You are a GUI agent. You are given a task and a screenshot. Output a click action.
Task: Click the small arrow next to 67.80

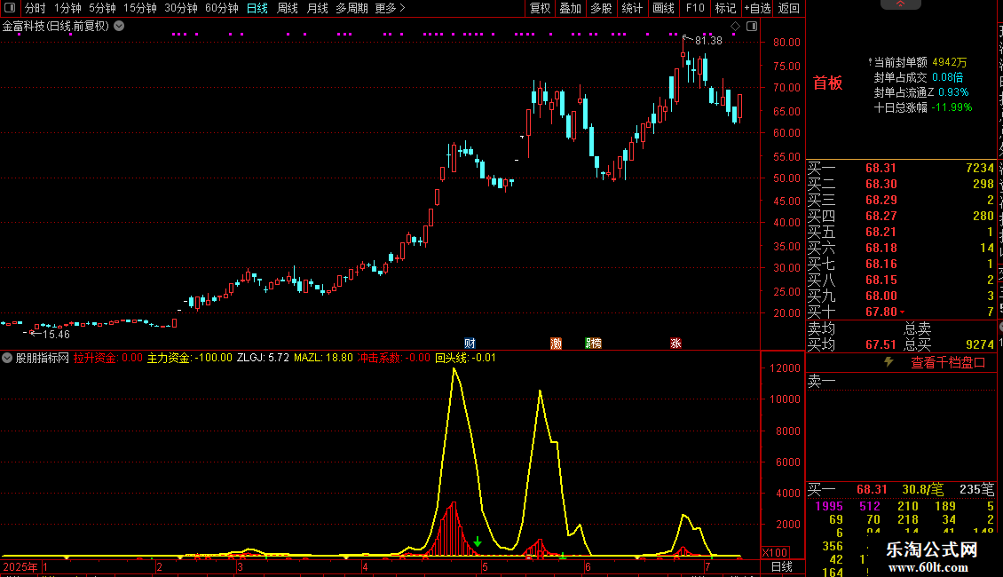[902, 312]
